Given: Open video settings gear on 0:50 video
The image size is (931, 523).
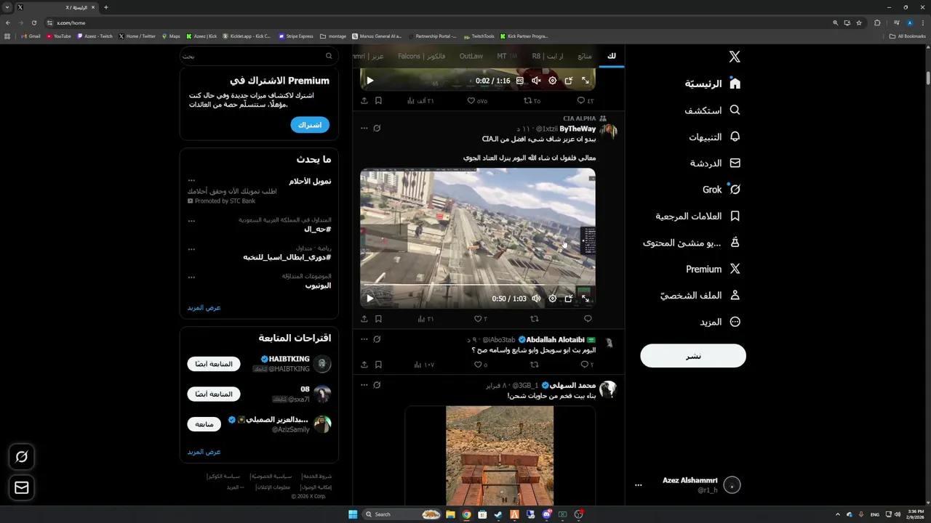Looking at the screenshot, I should click(x=552, y=299).
